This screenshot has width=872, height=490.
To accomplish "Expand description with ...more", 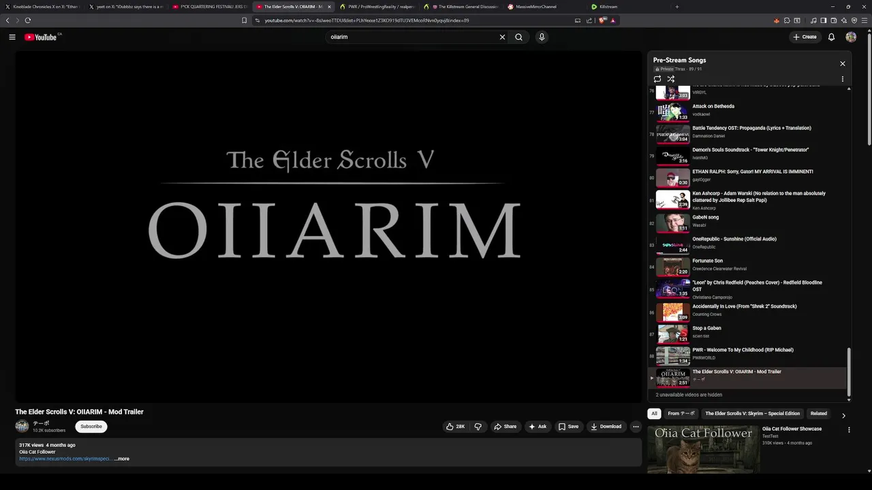I will 122,459.
